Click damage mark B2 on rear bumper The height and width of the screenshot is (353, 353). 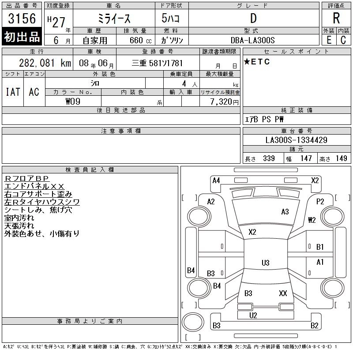click(314, 326)
